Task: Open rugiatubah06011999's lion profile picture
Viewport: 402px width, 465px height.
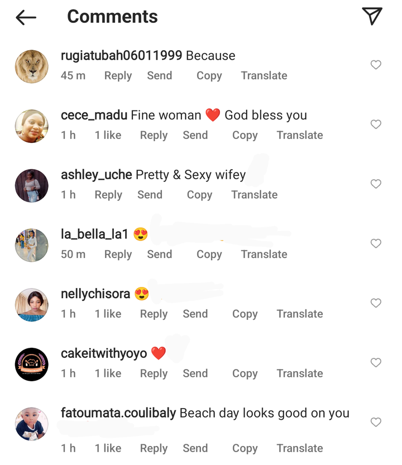Action: pyautogui.click(x=32, y=66)
